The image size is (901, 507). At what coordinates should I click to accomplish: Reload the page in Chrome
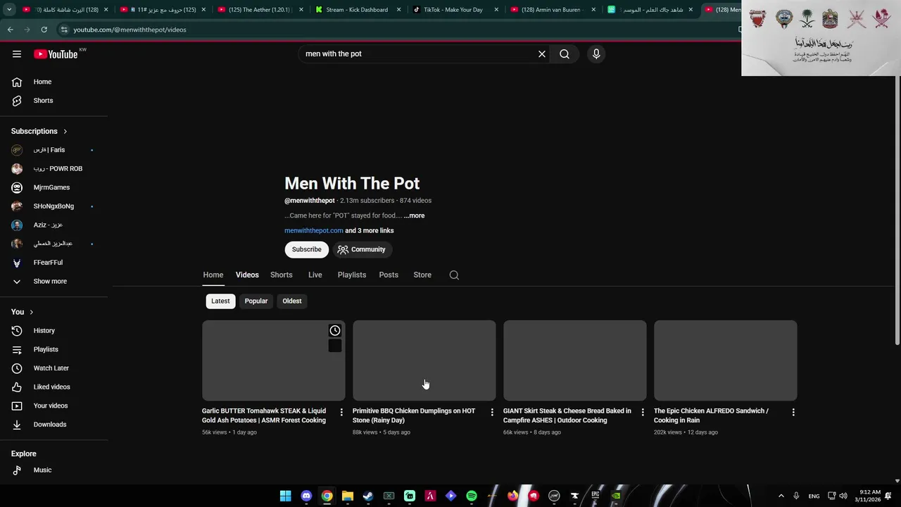point(44,30)
